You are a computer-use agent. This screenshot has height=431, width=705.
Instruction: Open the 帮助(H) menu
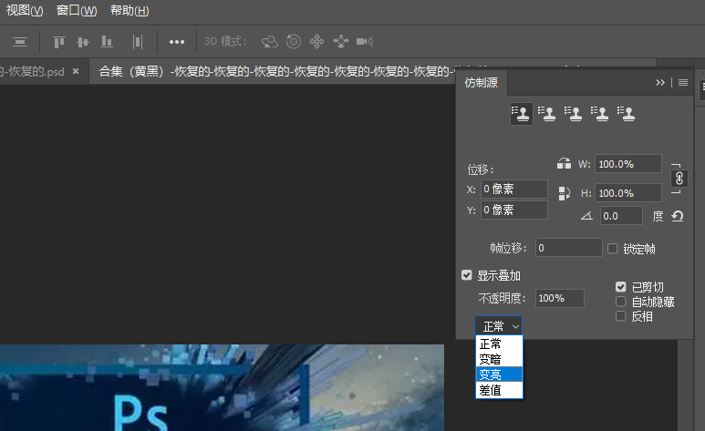[x=130, y=10]
